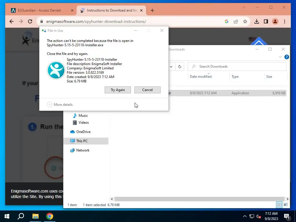
Task: Open Explorer address history dropdown
Action: 171,66
